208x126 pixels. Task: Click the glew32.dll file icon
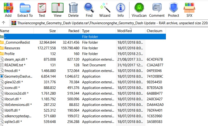click(x=2, y=82)
